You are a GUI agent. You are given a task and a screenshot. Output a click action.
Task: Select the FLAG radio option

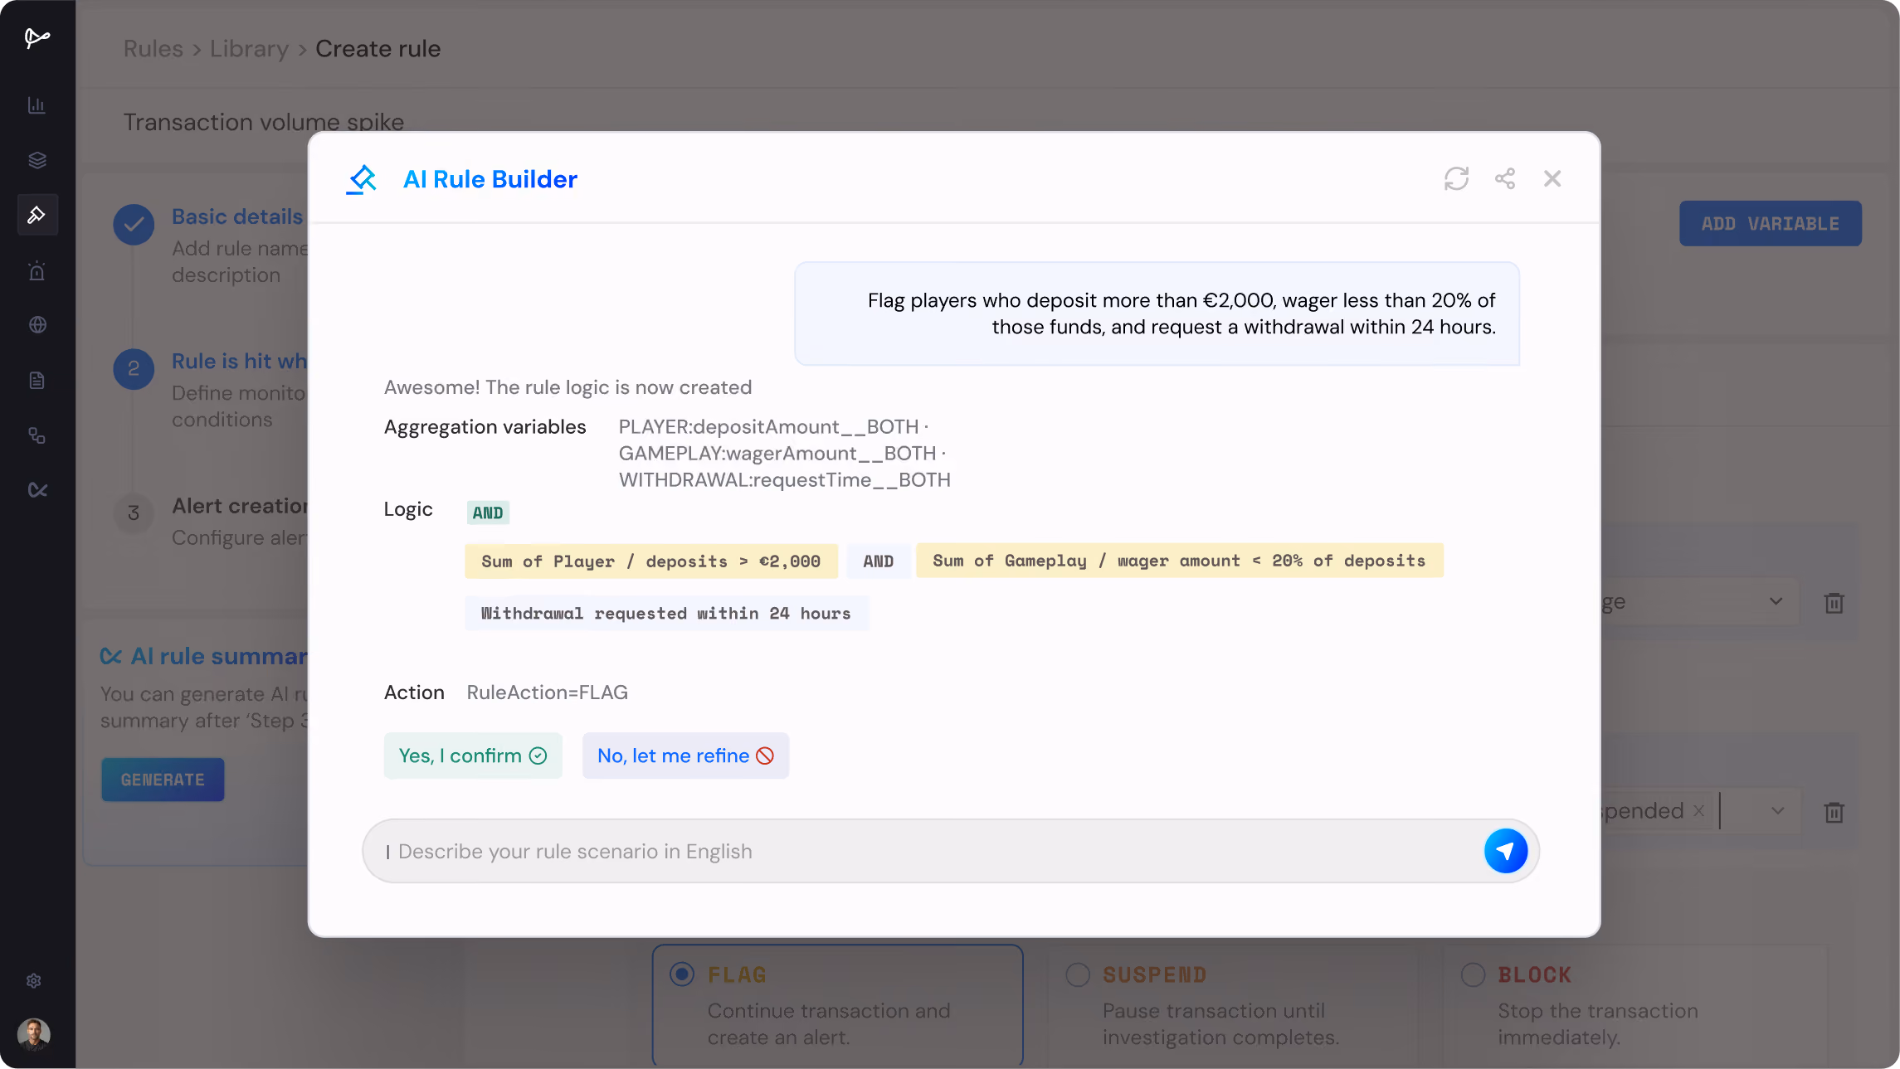[682, 974]
